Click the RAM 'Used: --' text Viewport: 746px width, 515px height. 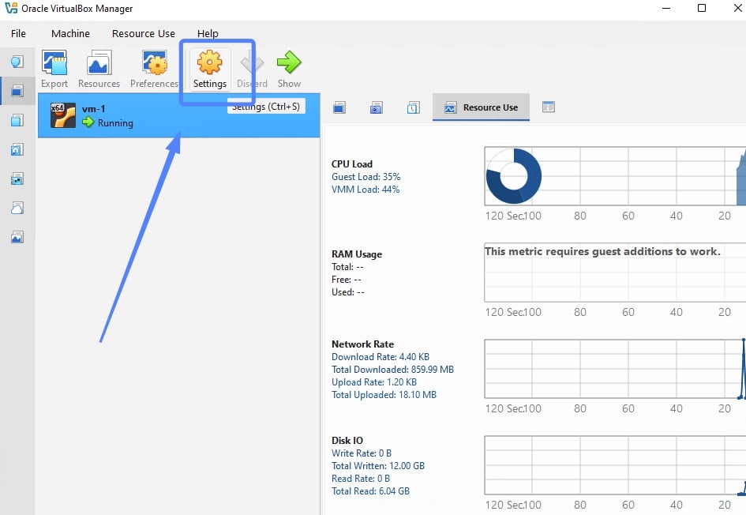click(x=348, y=291)
